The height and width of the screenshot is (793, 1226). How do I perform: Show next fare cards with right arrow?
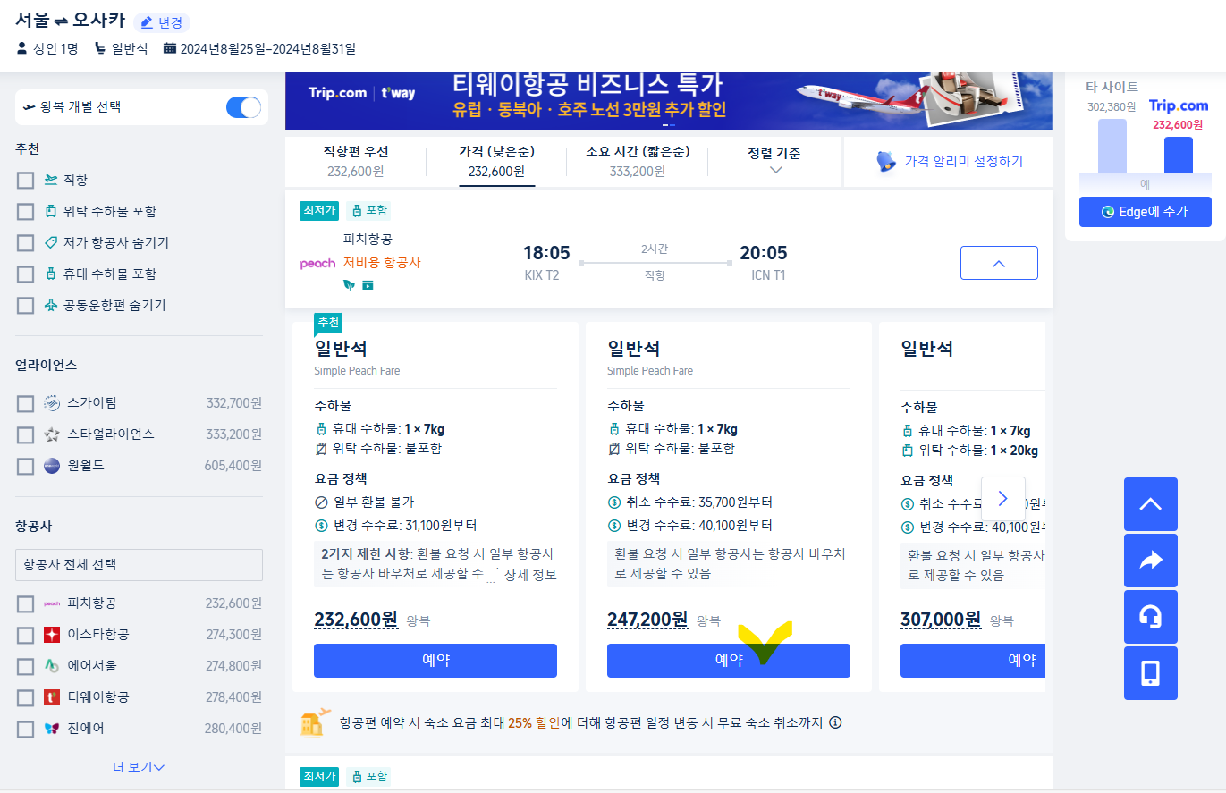point(1002,499)
